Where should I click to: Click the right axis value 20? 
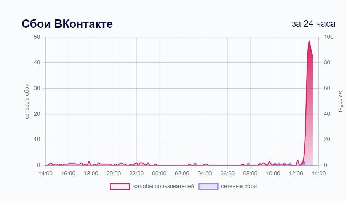(327, 139)
